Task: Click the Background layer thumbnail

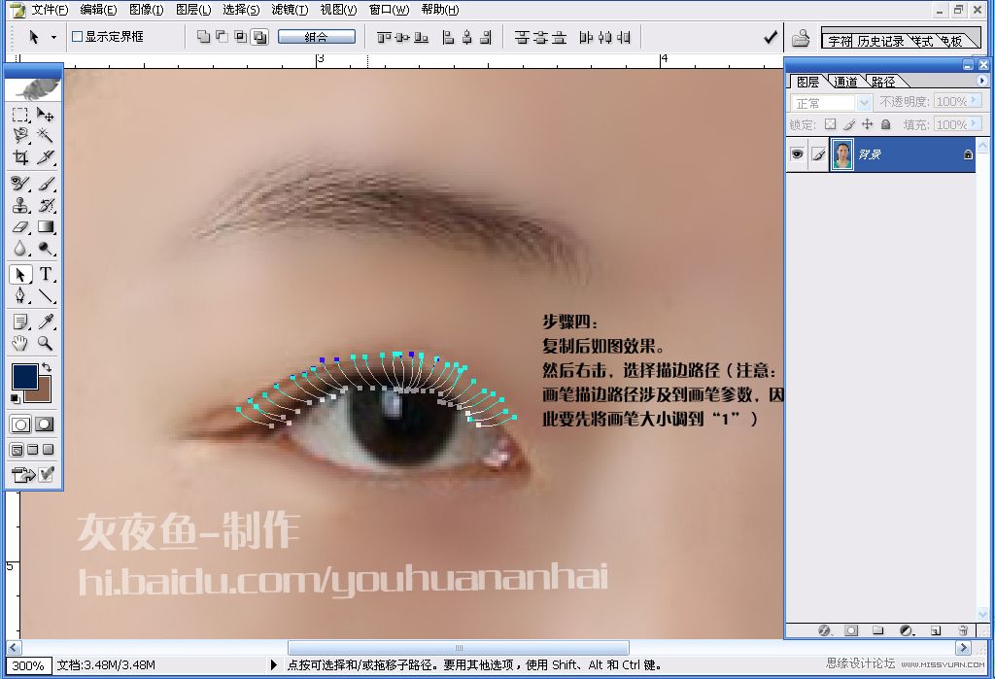Action: pyautogui.click(x=842, y=154)
